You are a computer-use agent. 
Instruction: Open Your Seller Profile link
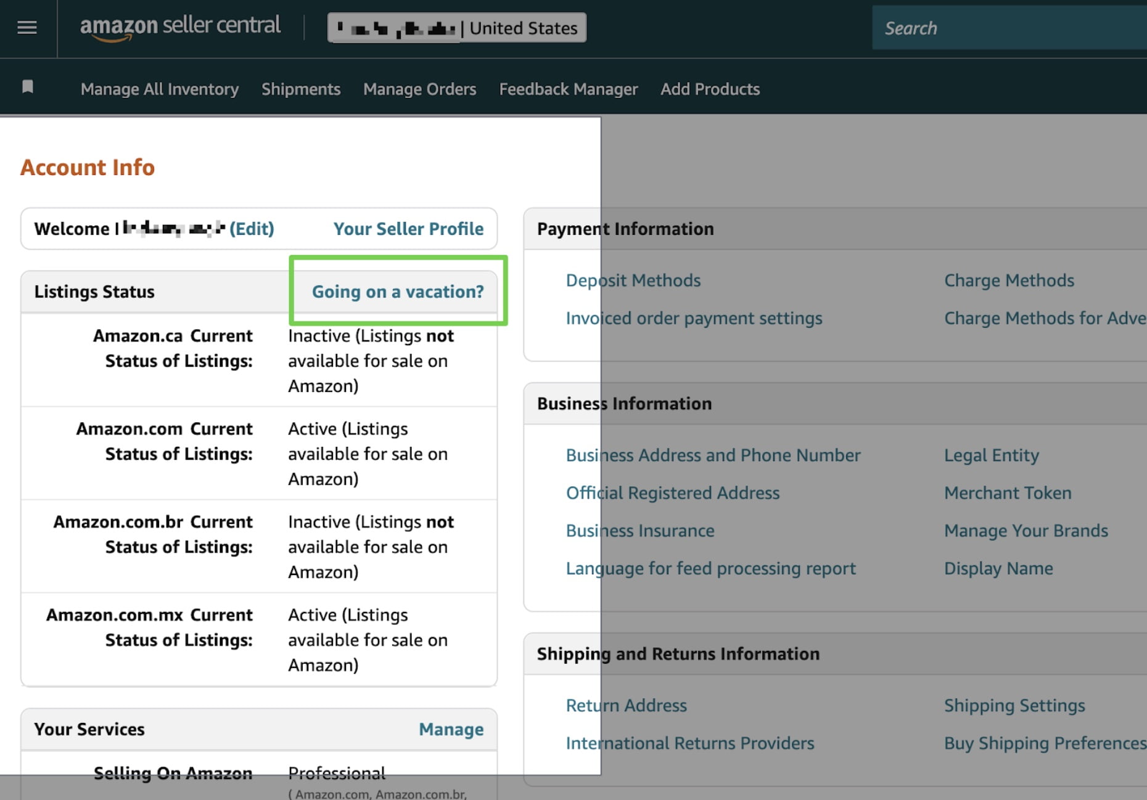pyautogui.click(x=408, y=229)
